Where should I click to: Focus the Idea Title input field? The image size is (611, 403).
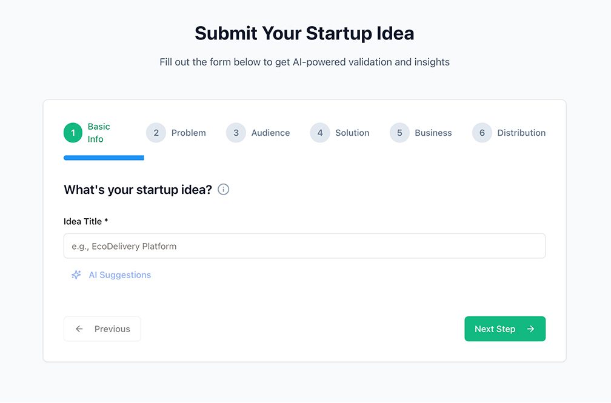point(304,246)
